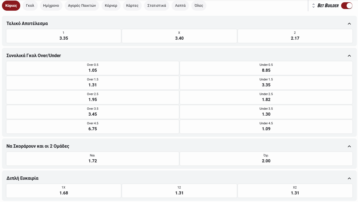Switch to the Γκολ tab
Image resolution: width=358 pixels, height=202 pixels.
tap(30, 6)
